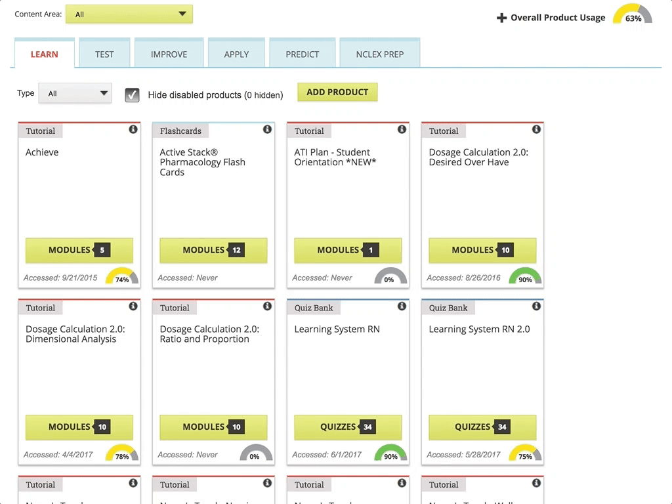Viewport: 672px width, 504px height.
Task: Click the 0% gauge on ATI Plan card
Action: 391,276
